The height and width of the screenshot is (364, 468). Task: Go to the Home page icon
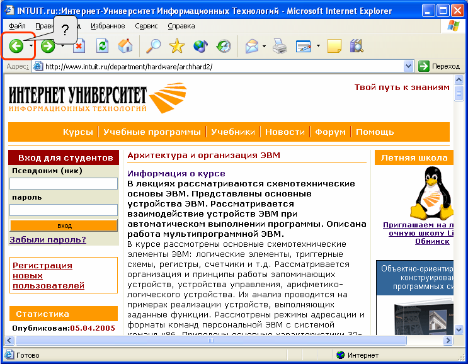point(125,46)
